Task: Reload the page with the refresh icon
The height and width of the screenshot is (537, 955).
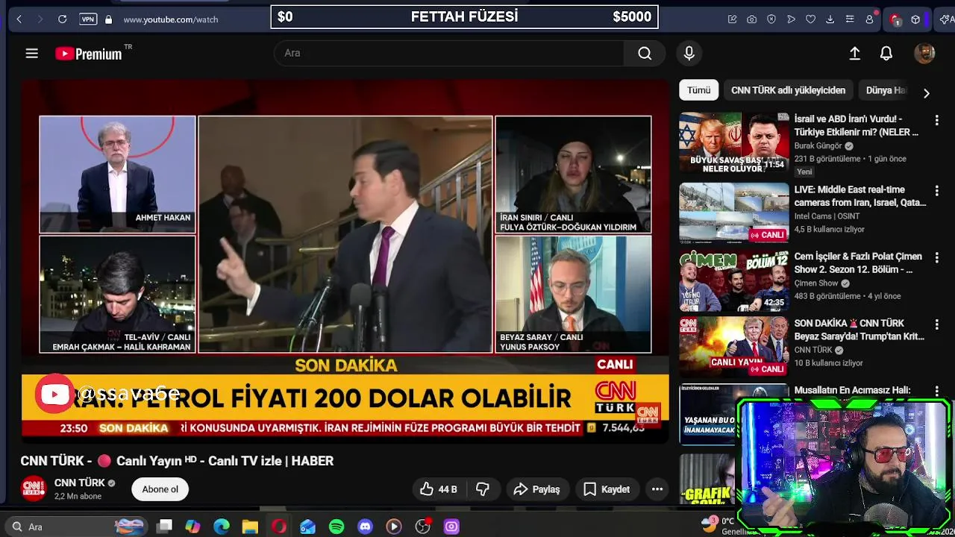Action: (63, 19)
